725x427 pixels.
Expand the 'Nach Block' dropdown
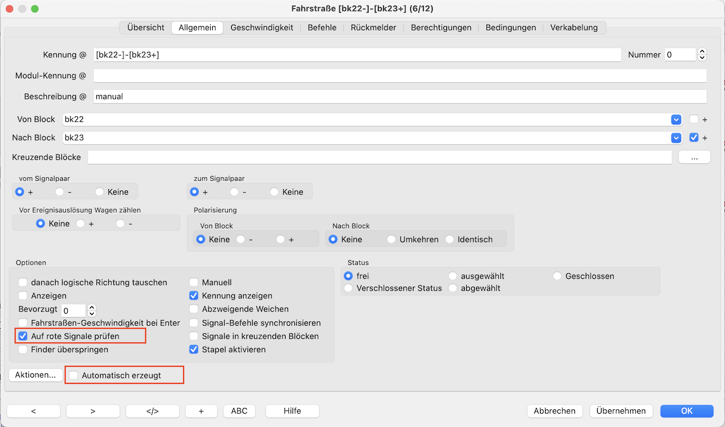676,137
